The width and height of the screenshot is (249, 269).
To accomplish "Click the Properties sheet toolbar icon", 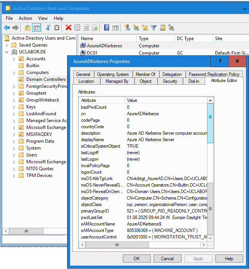I will [x=77, y=27].
